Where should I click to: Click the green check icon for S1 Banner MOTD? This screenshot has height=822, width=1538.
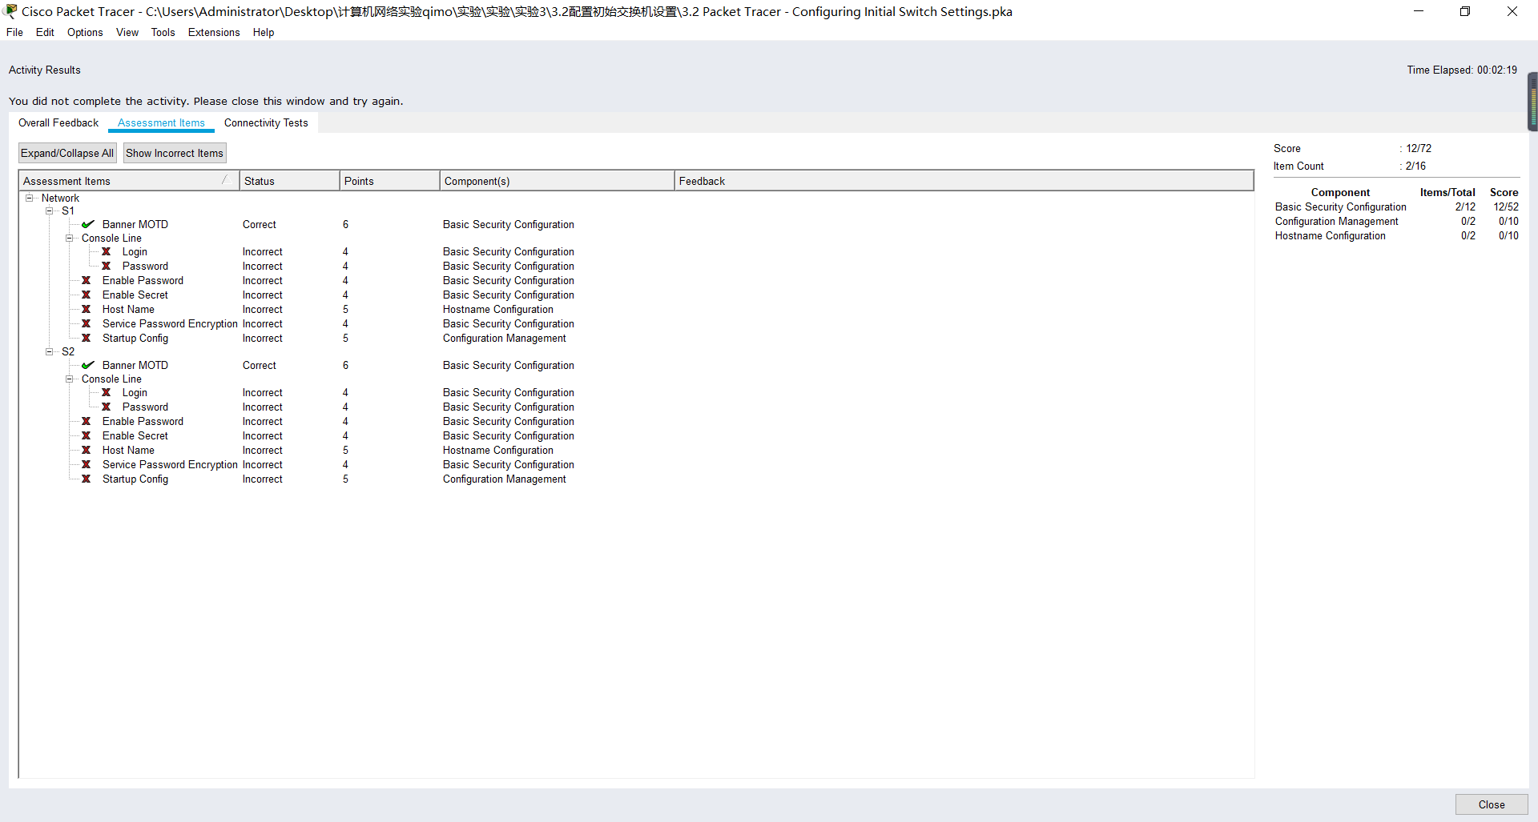click(x=88, y=224)
